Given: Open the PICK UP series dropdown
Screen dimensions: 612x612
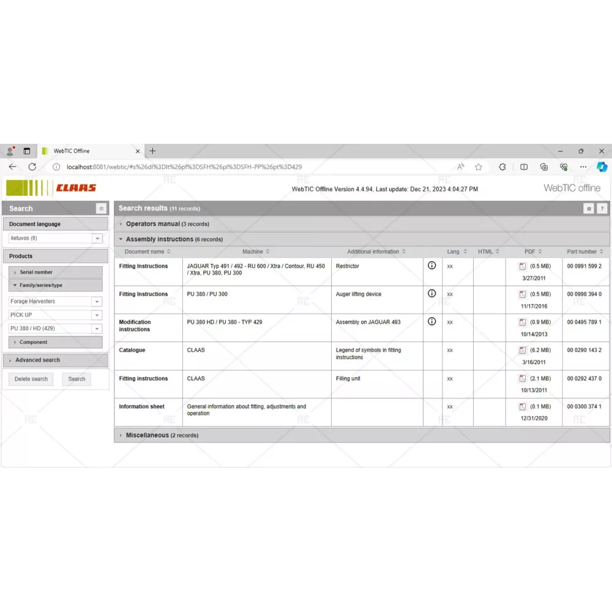Looking at the screenshot, I should (97, 315).
